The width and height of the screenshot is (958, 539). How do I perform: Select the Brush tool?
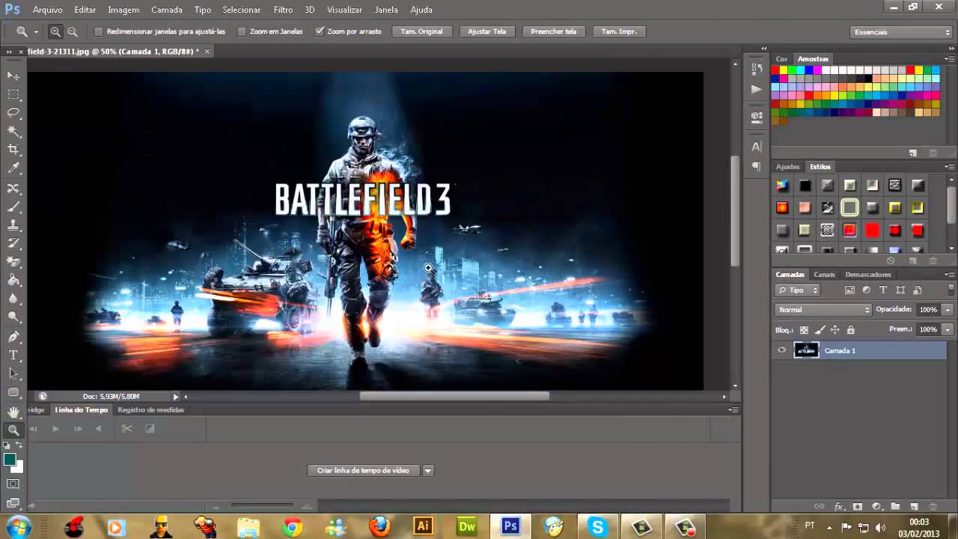coord(13,207)
